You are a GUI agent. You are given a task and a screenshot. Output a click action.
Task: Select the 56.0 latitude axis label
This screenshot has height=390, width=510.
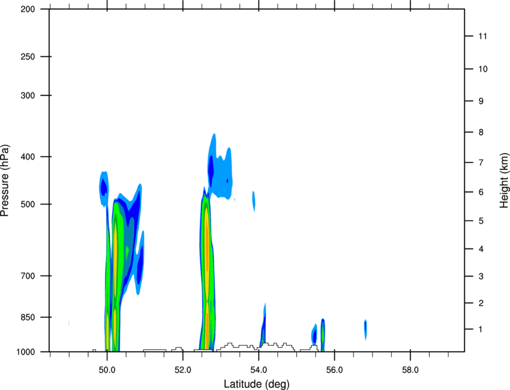(335, 370)
